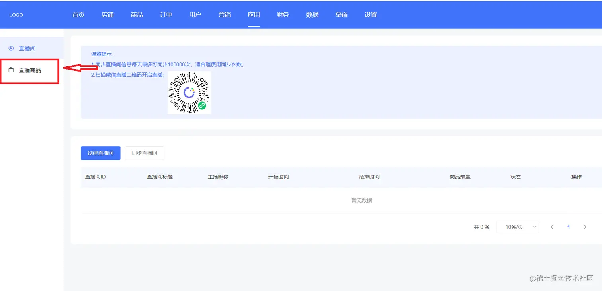Viewport: 602px width, 291px height.
Task: Click the 状态 column header
Action: [516, 177]
